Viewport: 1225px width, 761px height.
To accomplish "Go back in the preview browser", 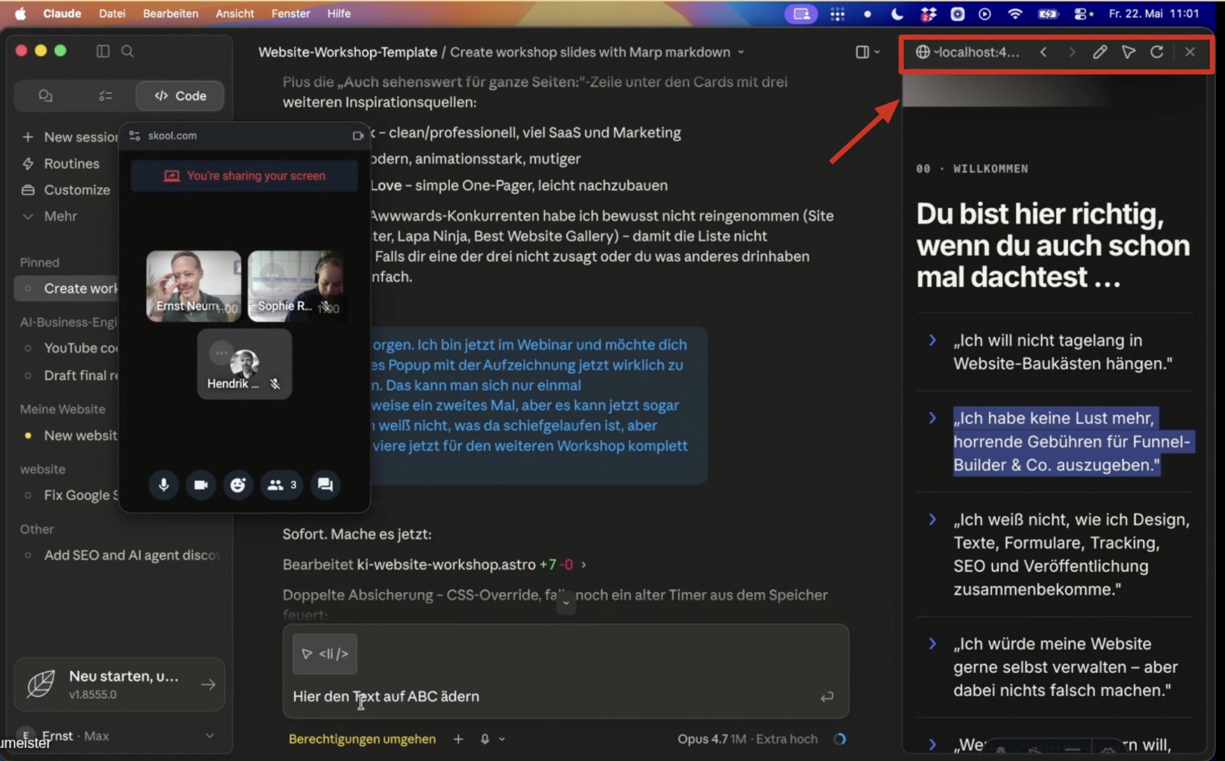I will click(1044, 52).
